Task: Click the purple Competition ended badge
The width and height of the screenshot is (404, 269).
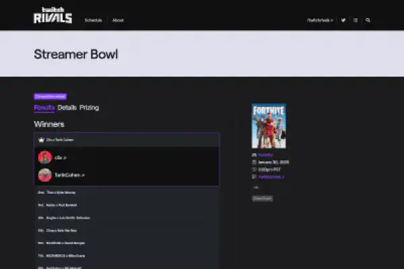Action: [50, 97]
